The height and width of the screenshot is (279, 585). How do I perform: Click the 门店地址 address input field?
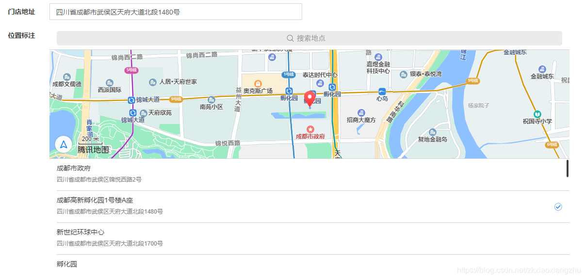click(176, 12)
